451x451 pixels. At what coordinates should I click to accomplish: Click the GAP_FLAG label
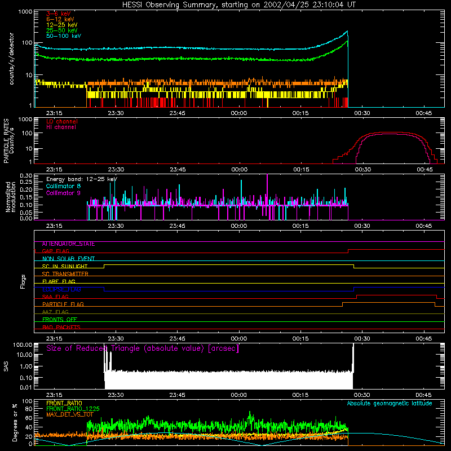coord(55,251)
